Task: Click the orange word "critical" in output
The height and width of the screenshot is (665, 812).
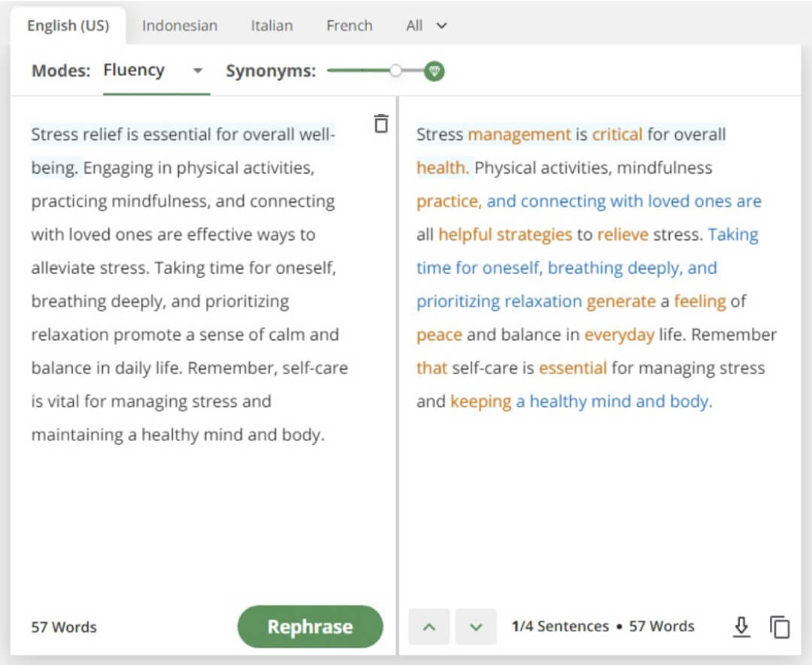Action: pyautogui.click(x=617, y=135)
